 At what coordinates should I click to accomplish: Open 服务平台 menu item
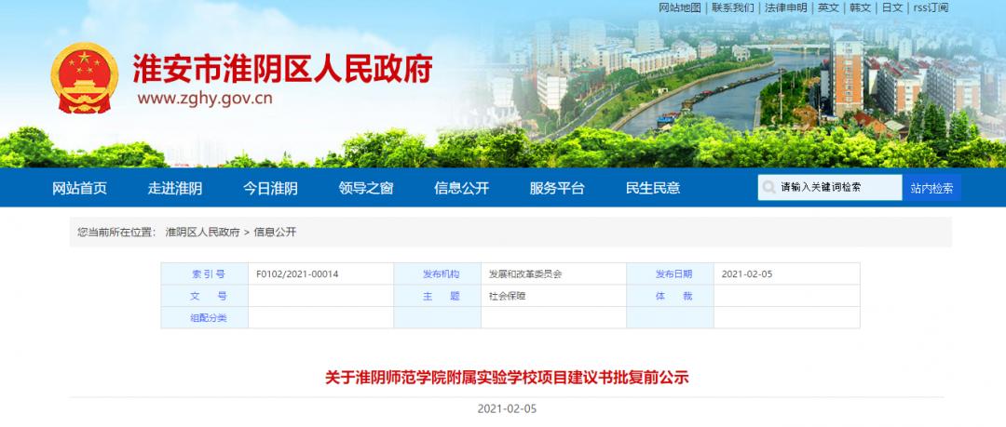pos(557,188)
